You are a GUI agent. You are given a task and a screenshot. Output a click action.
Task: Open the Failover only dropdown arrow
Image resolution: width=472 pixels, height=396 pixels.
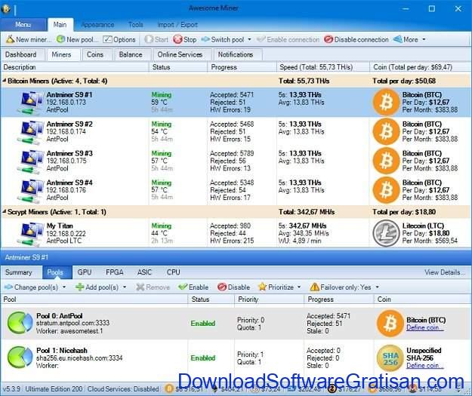(x=377, y=287)
